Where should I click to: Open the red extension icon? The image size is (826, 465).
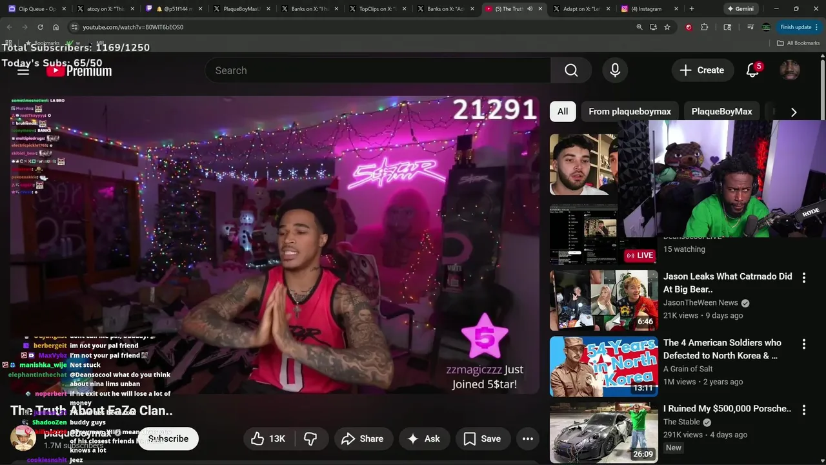(689, 27)
